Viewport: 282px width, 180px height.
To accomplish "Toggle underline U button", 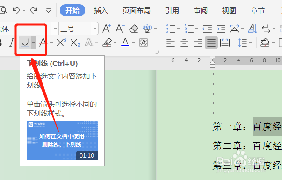I will click(x=25, y=43).
